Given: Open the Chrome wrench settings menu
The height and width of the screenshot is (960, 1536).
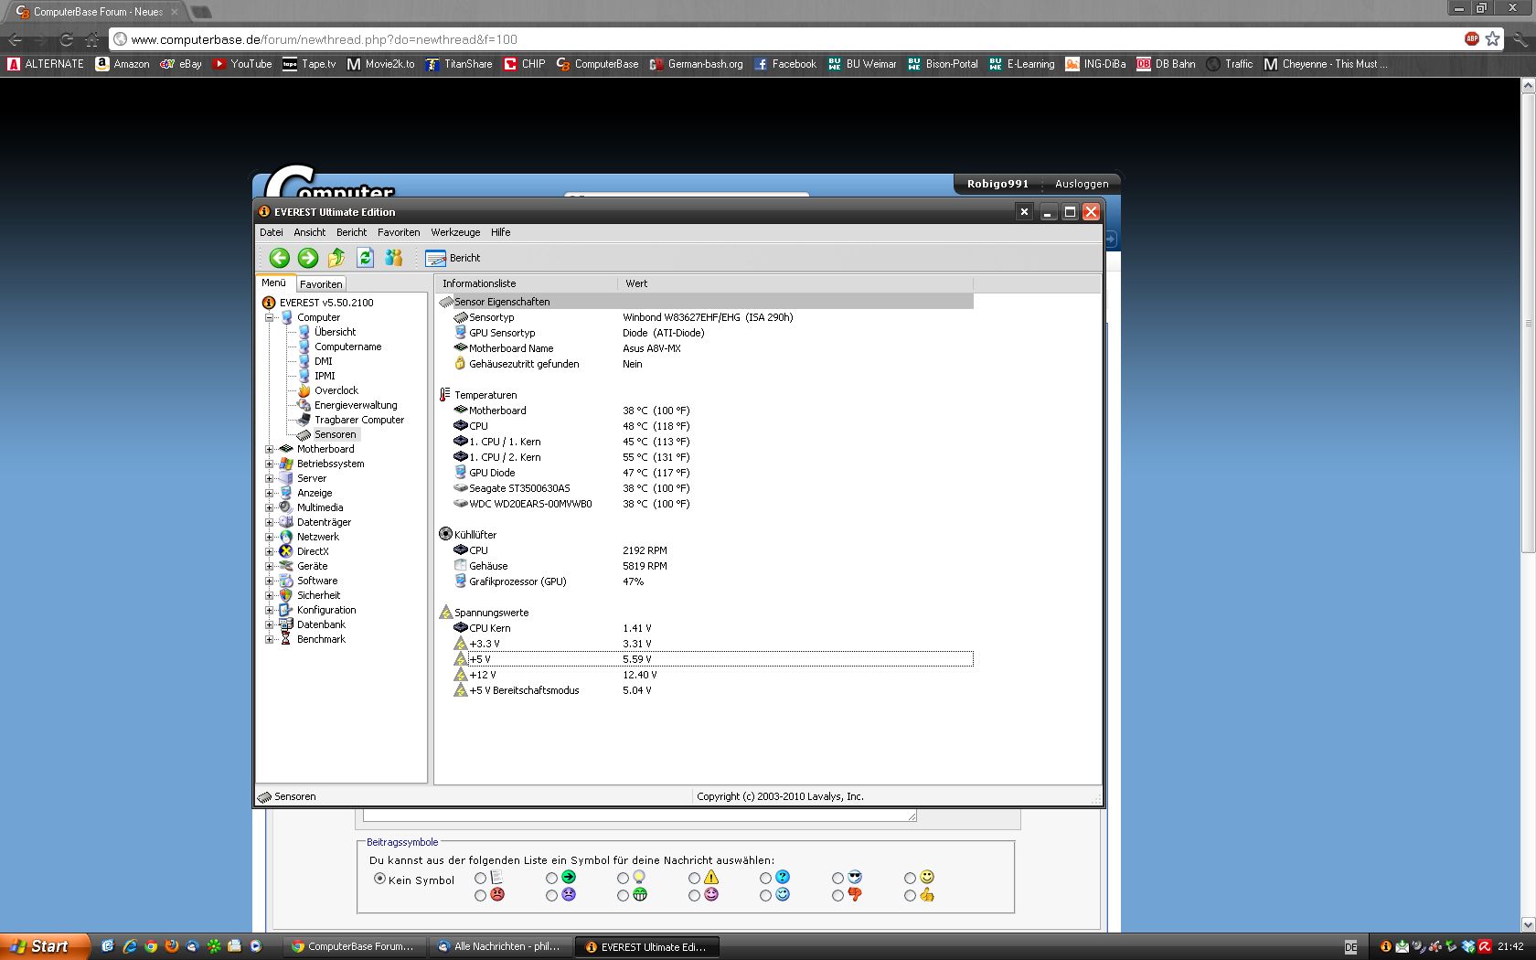Looking at the screenshot, I should click(x=1520, y=39).
